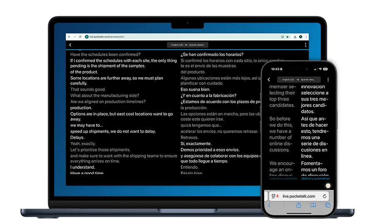This screenshot has height=219, width=375.
Task: Open Safari bookmarks on phone
Action: (313, 205)
